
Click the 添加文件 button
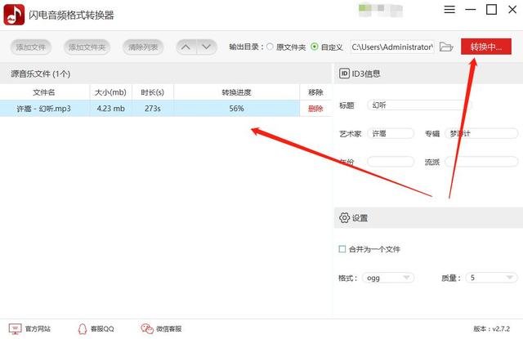pyautogui.click(x=31, y=47)
